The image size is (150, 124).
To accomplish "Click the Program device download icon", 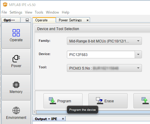I will tap(52, 101).
